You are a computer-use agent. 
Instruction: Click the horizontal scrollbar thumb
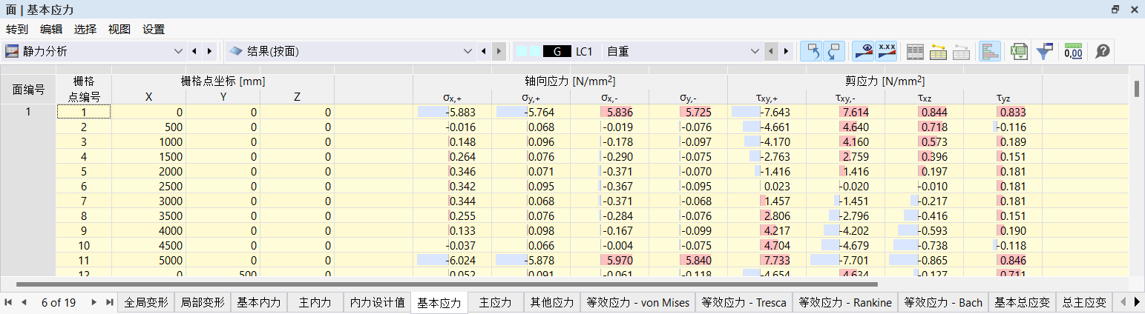click(447, 284)
